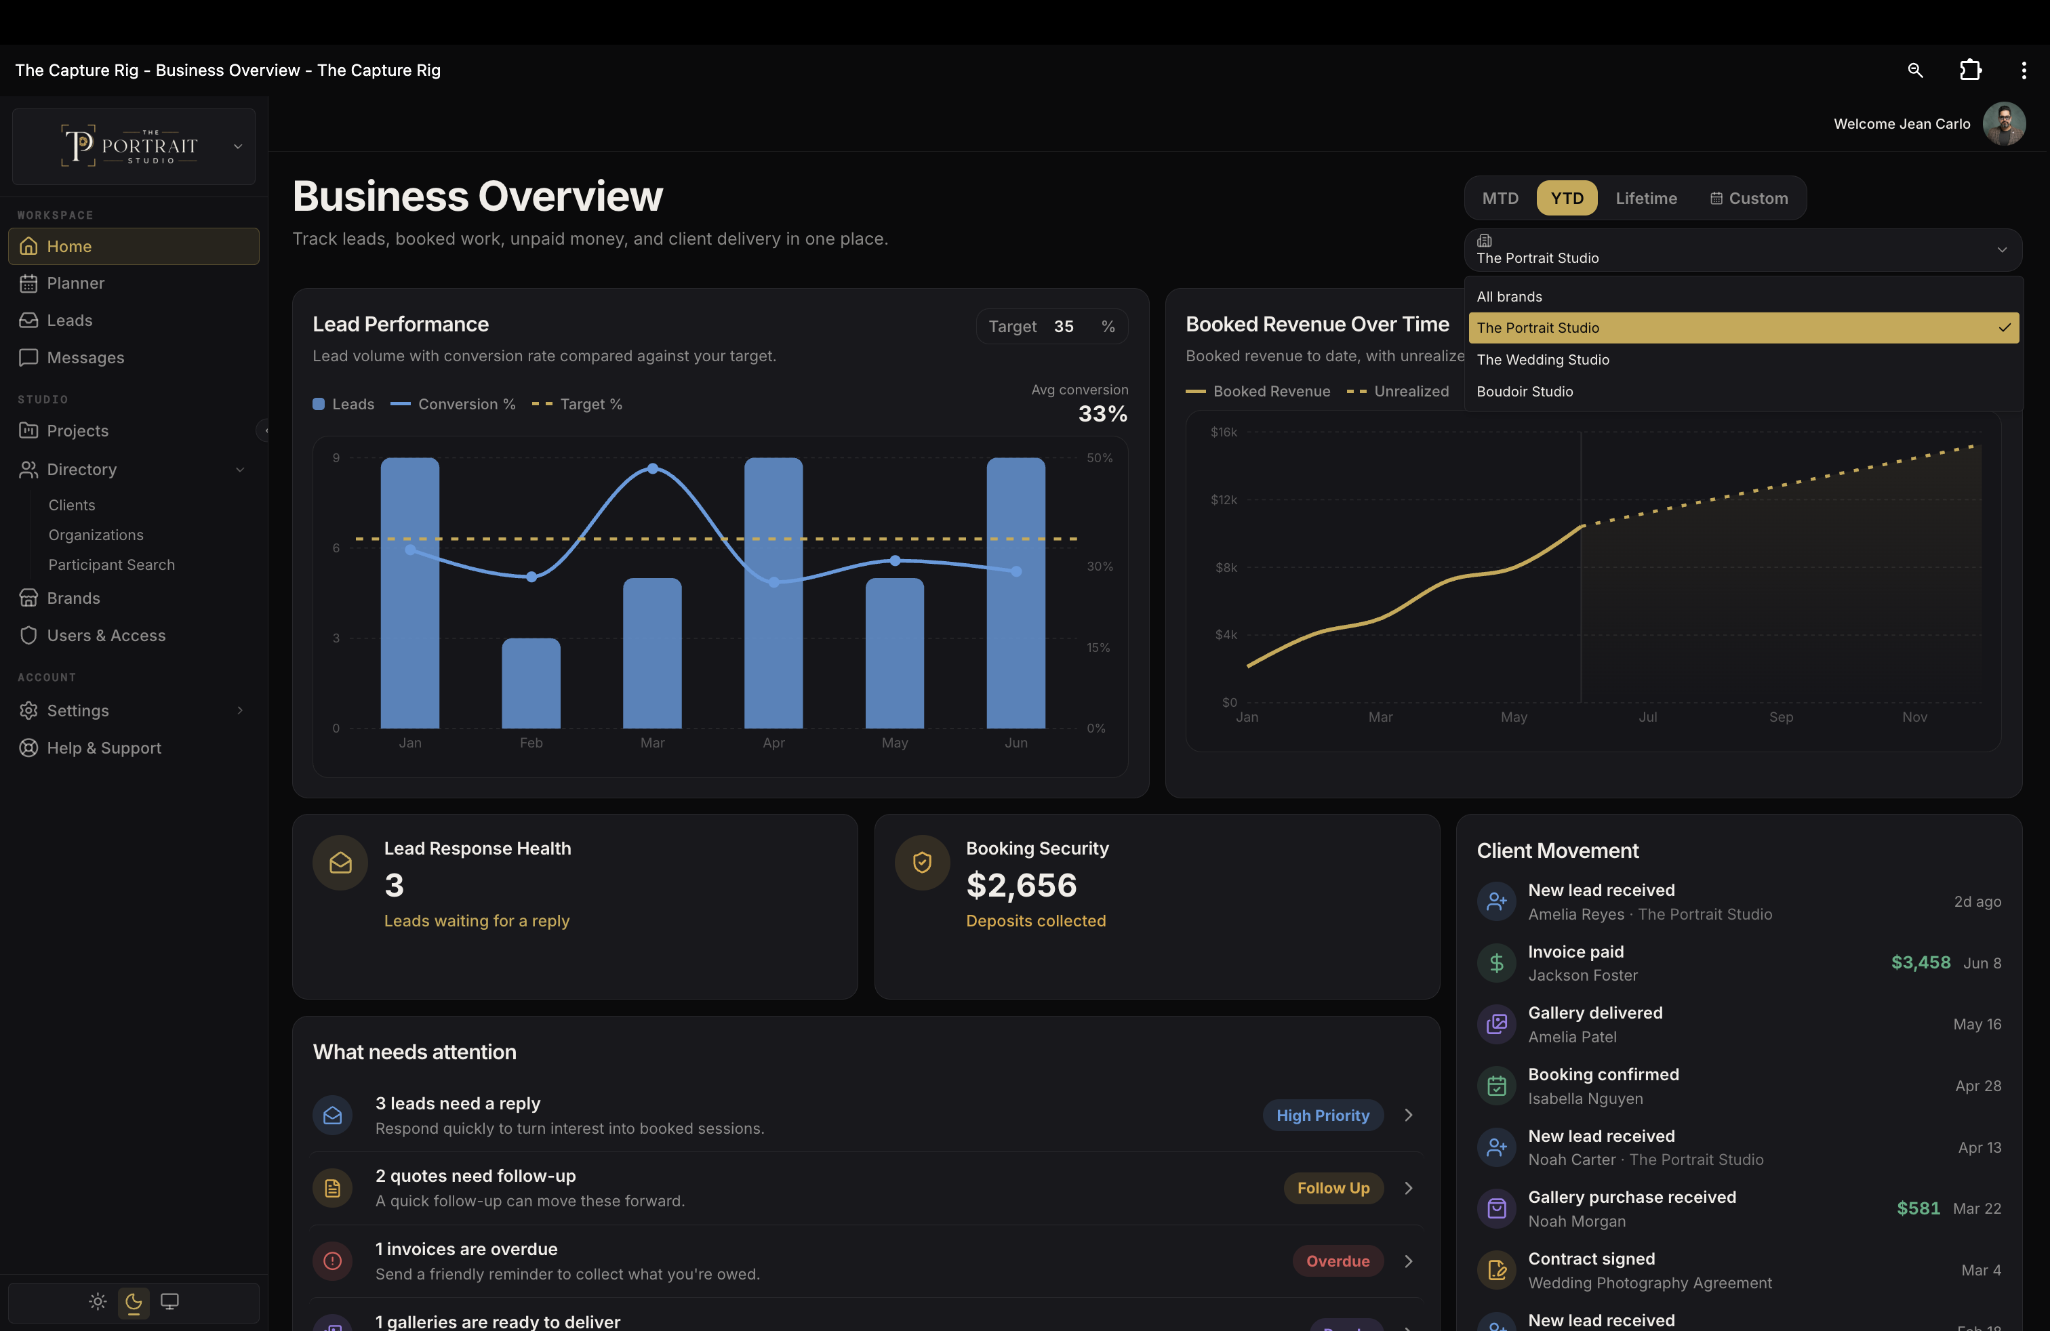This screenshot has width=2050, height=1331.
Task: Choose The Portrait Studio option in list
Action: click(x=1744, y=328)
